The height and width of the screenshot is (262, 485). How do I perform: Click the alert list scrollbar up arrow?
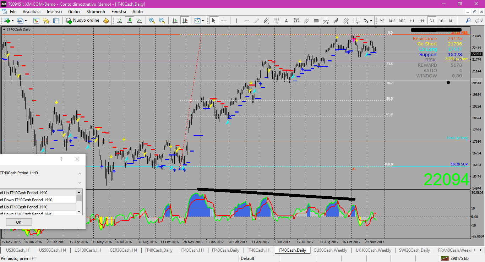pyautogui.click(x=79, y=192)
